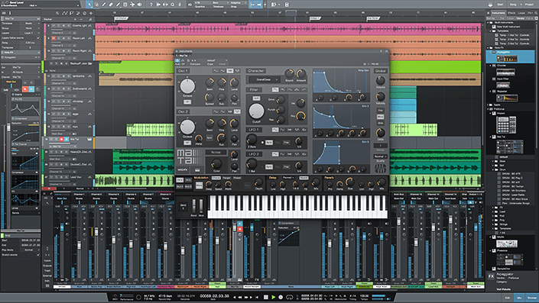539x303 pixels.
Task: Select the Eraser tool
Action: point(111,5)
